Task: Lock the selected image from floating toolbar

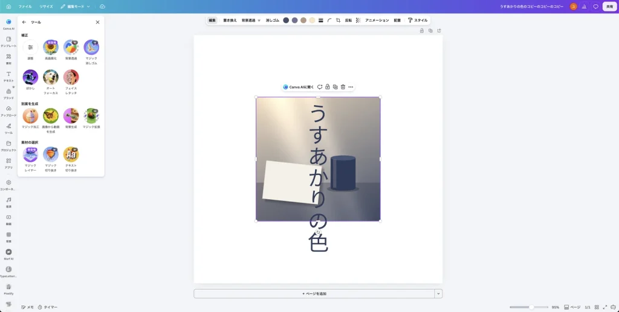Action: [327, 87]
